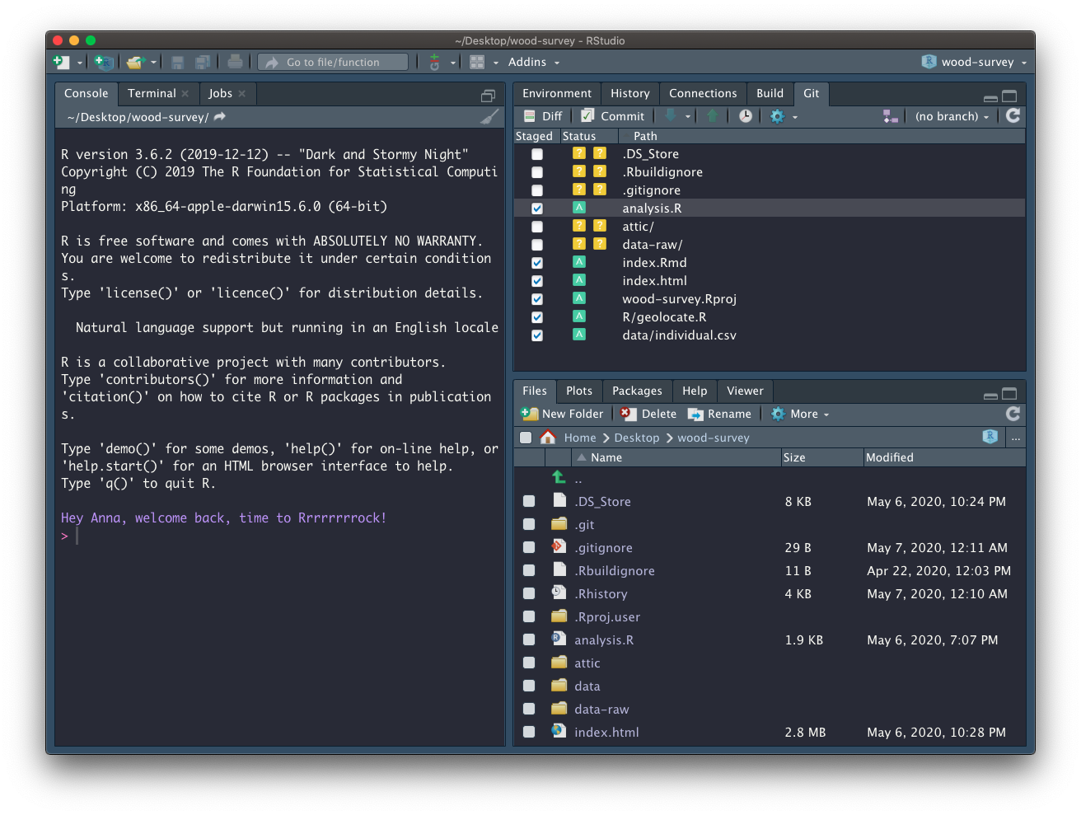Open the Pull options dropdown arrow

point(688,117)
